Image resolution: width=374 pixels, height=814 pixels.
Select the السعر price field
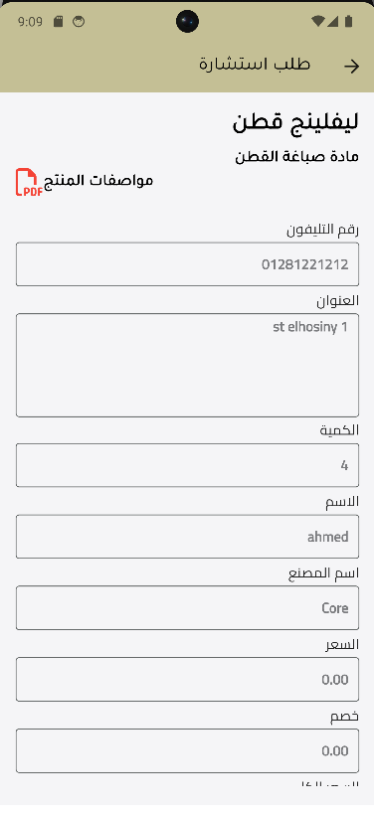187,679
